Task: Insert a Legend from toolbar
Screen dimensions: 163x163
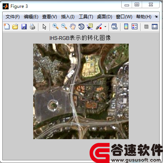Action: pyautogui.click(x=135, y=26)
